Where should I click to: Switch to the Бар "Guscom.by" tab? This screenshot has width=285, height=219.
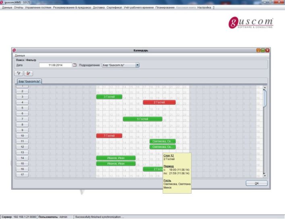30,81
